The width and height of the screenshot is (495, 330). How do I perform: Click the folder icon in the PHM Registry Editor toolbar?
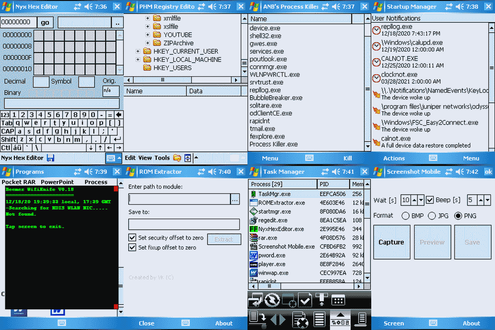pyautogui.click(x=177, y=158)
